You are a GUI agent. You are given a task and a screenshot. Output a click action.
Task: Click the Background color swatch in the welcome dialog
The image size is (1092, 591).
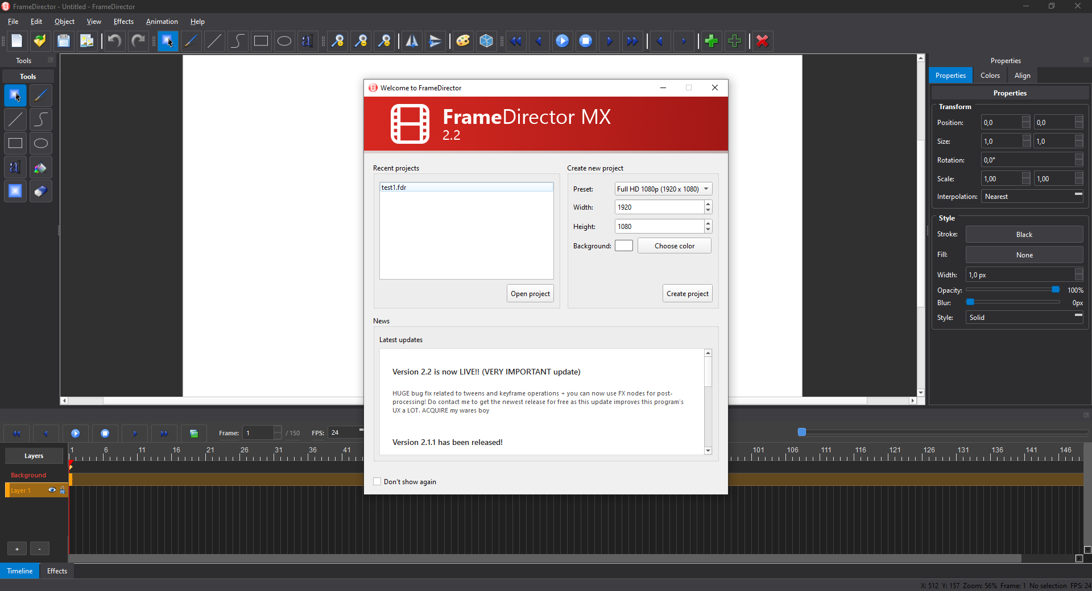[x=624, y=245]
